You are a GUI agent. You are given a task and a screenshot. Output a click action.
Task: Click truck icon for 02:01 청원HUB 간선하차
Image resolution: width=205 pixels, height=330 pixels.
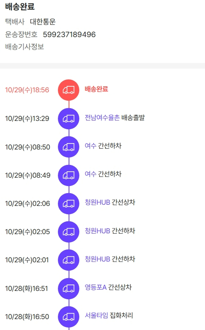[69, 260]
